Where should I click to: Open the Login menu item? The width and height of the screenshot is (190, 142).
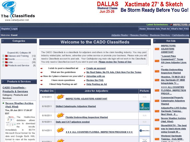click(x=14, y=29)
